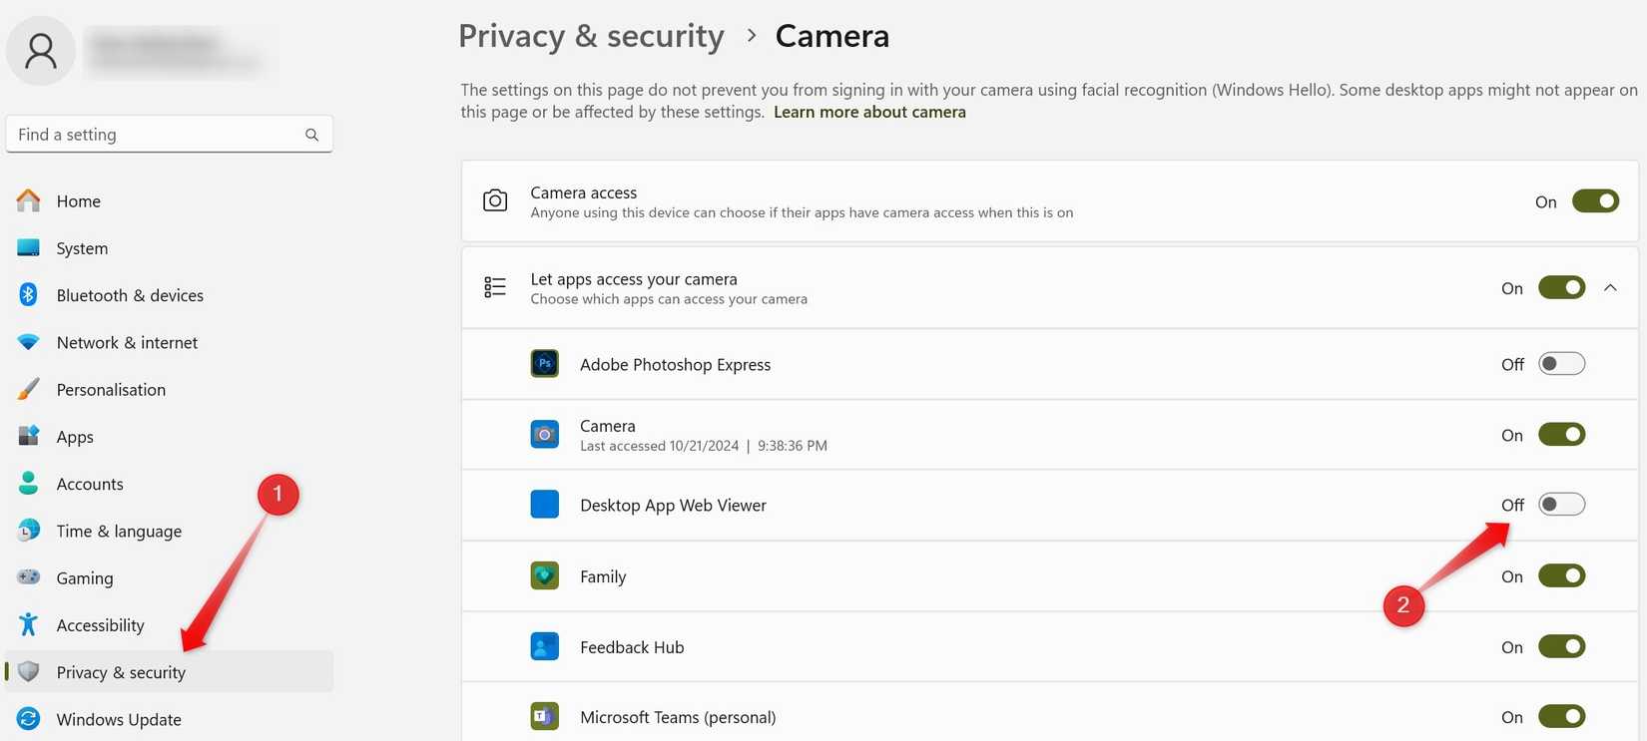Screen dimensions: 1647x741
Task: Open System settings via monitor icon
Action: coord(28,247)
